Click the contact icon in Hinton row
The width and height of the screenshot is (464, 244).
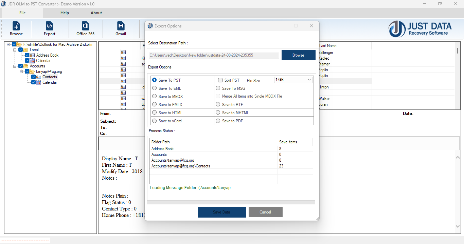pos(123,87)
